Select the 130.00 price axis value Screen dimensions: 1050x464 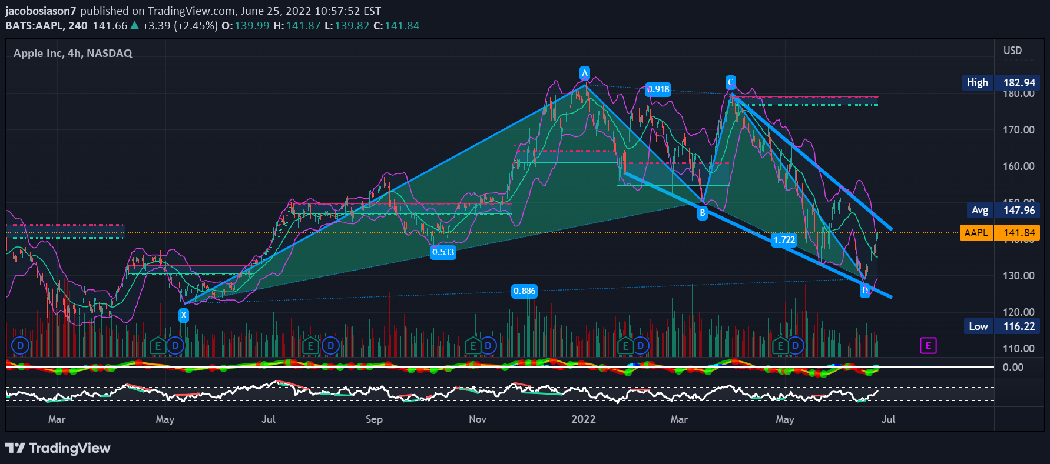(x=1018, y=276)
